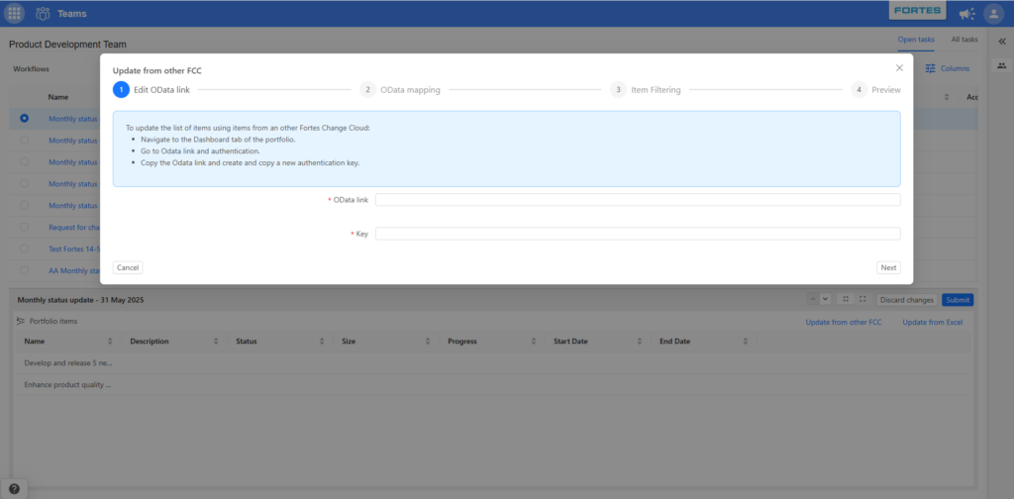
Task: Select radio button for Test Fortes 14-5 row
Action: [24, 249]
